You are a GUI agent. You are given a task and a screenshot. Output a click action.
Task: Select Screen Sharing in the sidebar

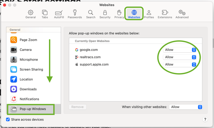pos(34,69)
